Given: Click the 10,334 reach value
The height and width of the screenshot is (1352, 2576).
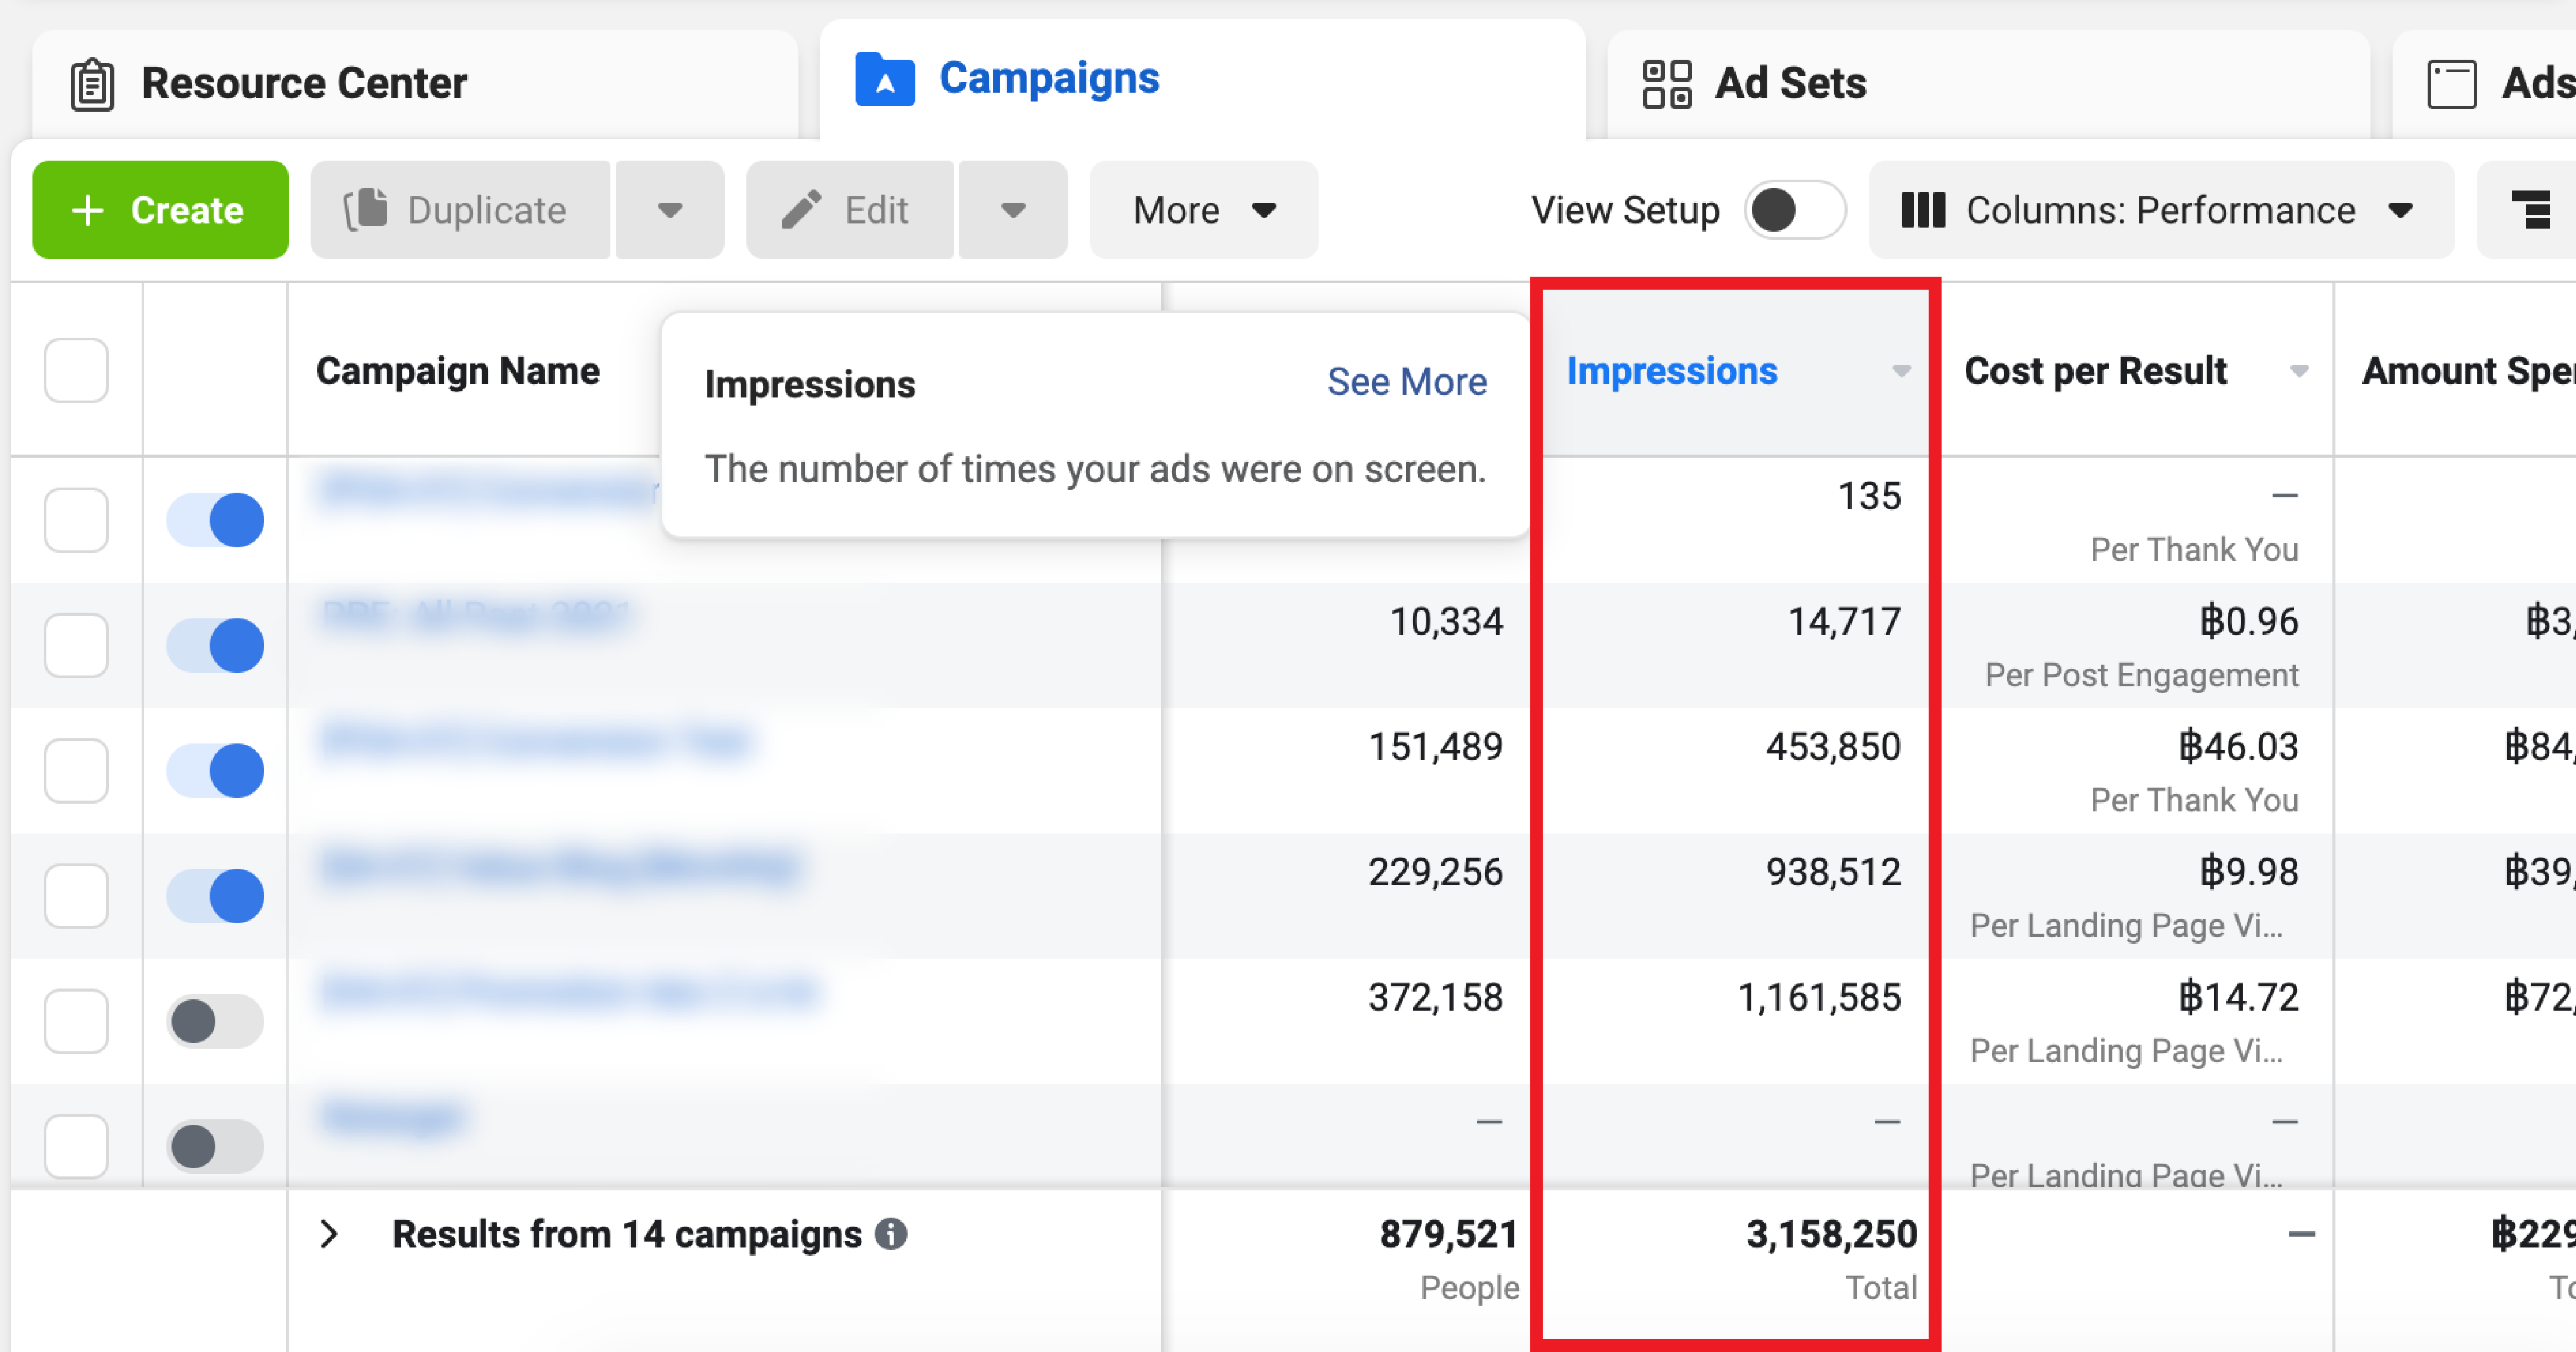Looking at the screenshot, I should (1446, 621).
